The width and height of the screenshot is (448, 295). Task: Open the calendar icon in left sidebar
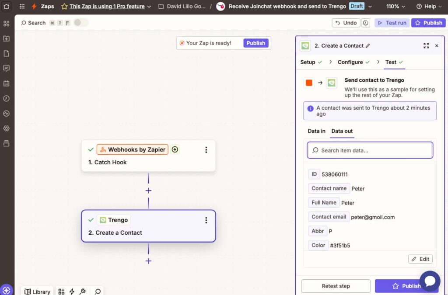click(6, 83)
